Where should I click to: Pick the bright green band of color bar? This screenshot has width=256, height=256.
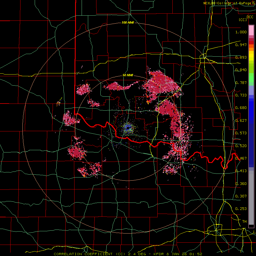click(251, 78)
